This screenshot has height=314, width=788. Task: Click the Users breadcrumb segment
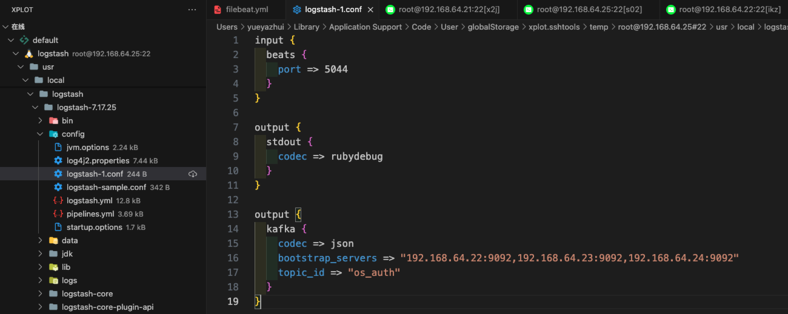click(227, 27)
